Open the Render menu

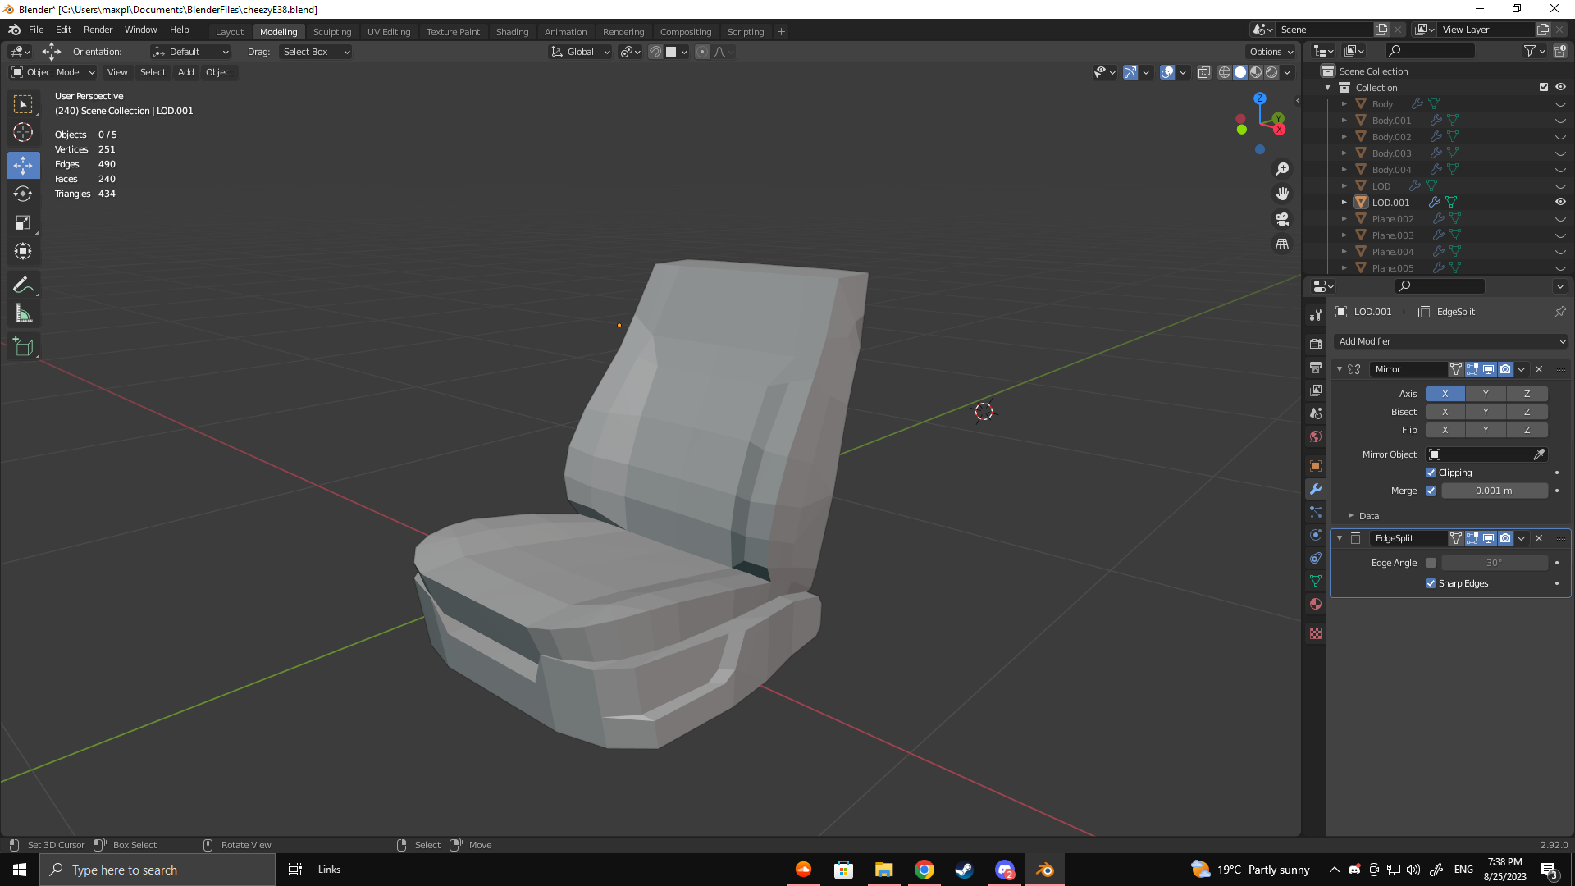[98, 30]
